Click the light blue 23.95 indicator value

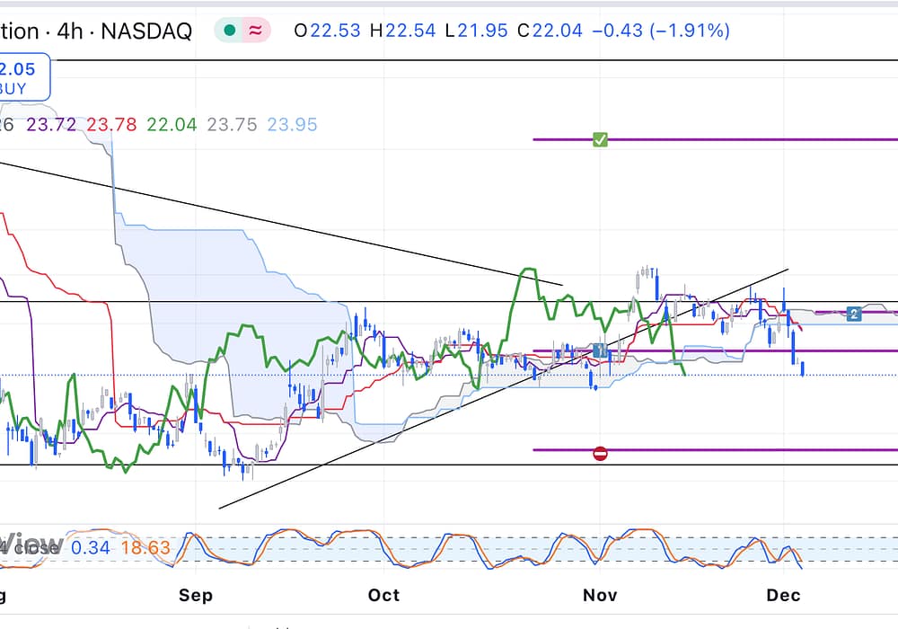(292, 125)
